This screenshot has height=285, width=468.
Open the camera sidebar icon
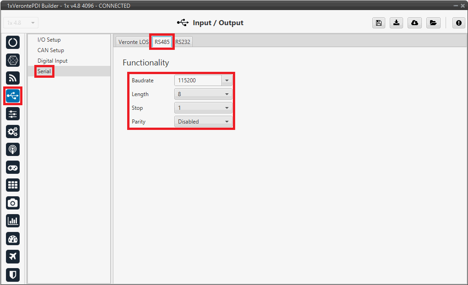click(13, 203)
